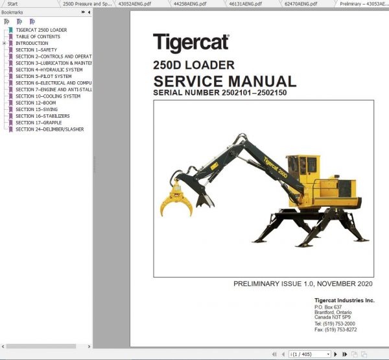
Task: Open the TABLE OF CONTENTS bookmark
Action: 38,37
